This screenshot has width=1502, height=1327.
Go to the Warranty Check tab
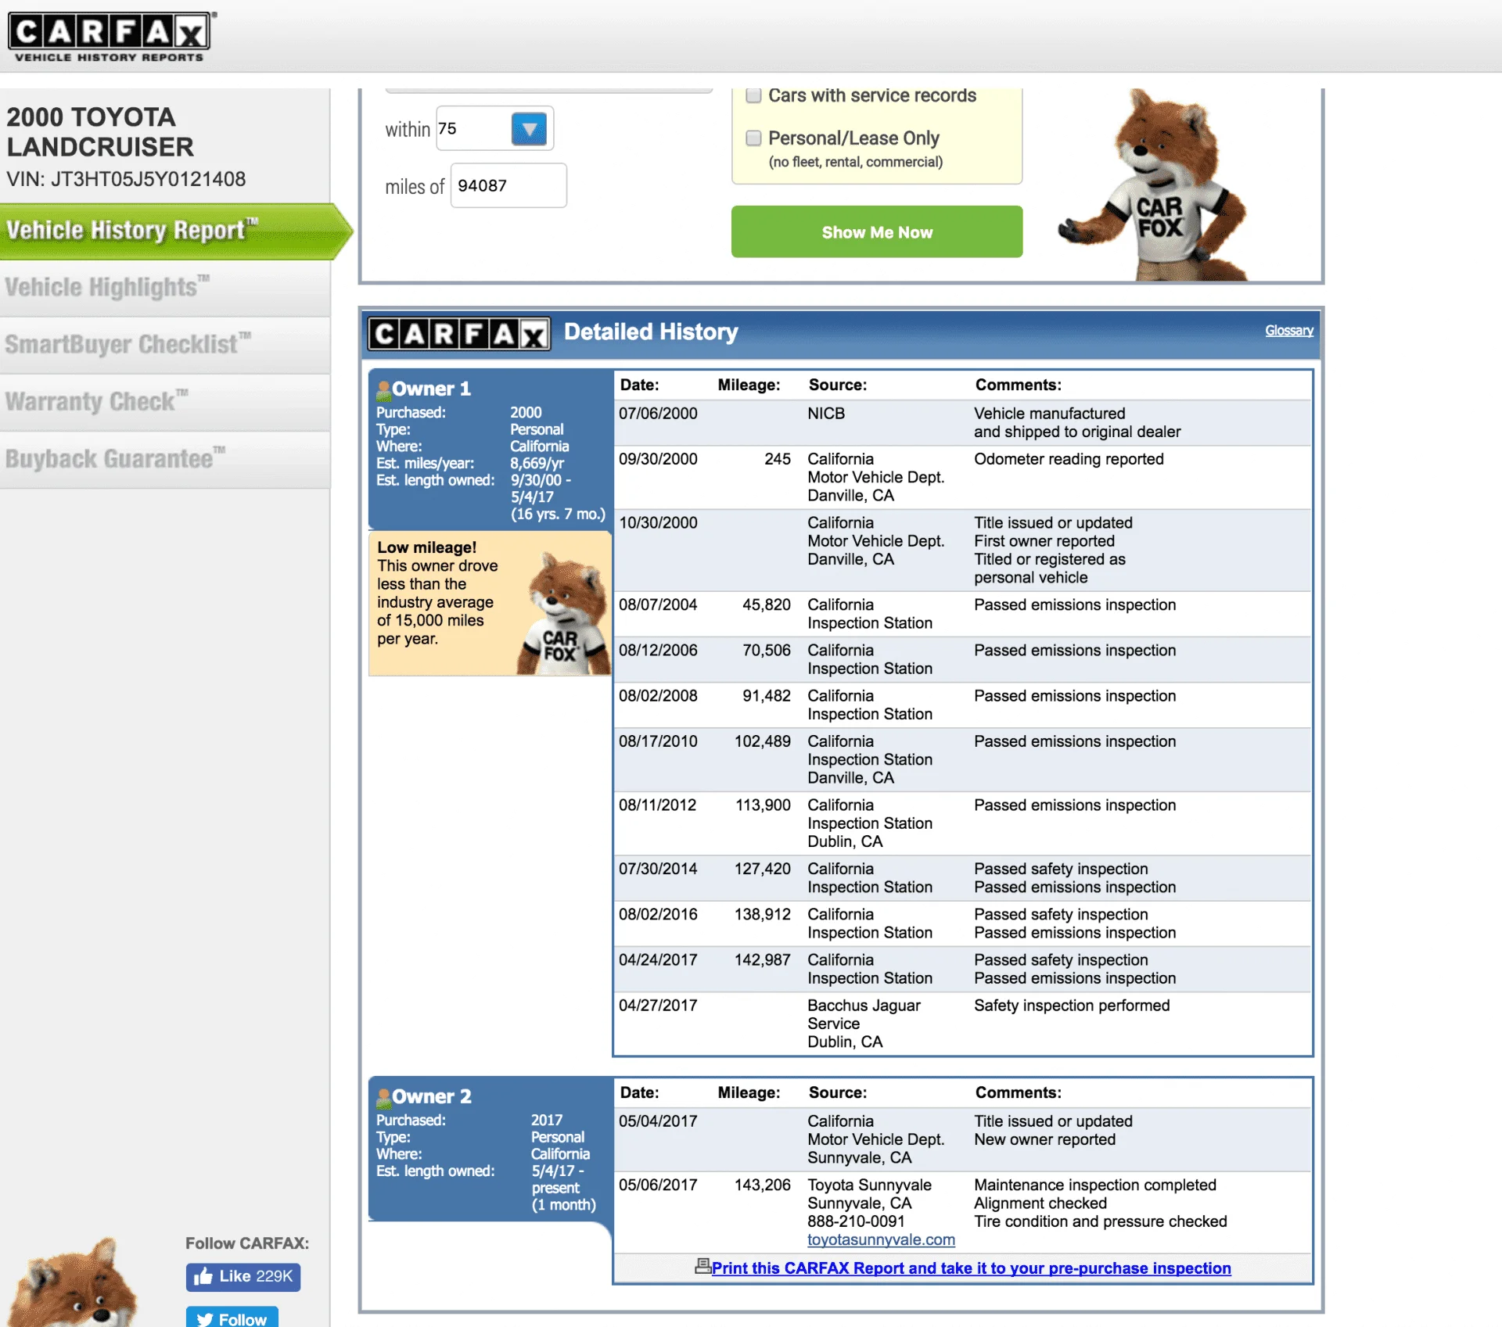pos(165,402)
